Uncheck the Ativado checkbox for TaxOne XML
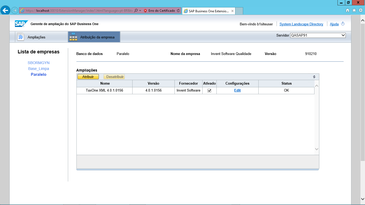The width and height of the screenshot is (365, 205). coord(209,90)
